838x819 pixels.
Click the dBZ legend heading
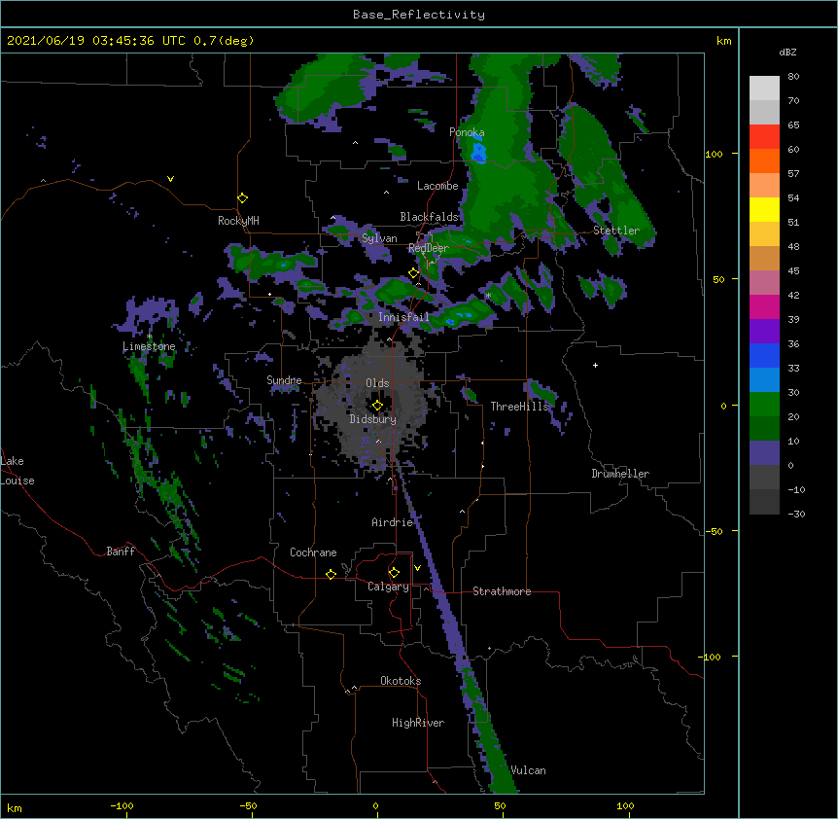pos(787,53)
